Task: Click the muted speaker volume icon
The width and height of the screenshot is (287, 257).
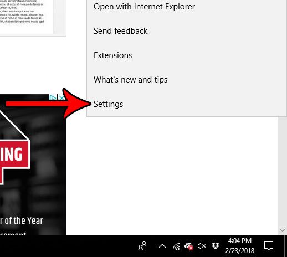Action: click(202, 246)
